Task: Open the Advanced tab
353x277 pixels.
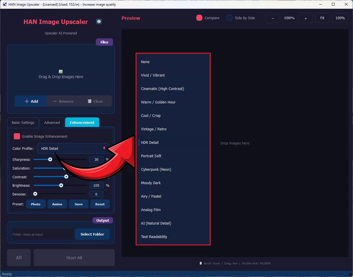Action: pos(52,123)
